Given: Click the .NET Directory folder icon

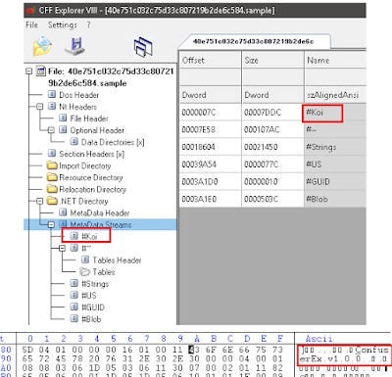Looking at the screenshot, I should point(52,201).
